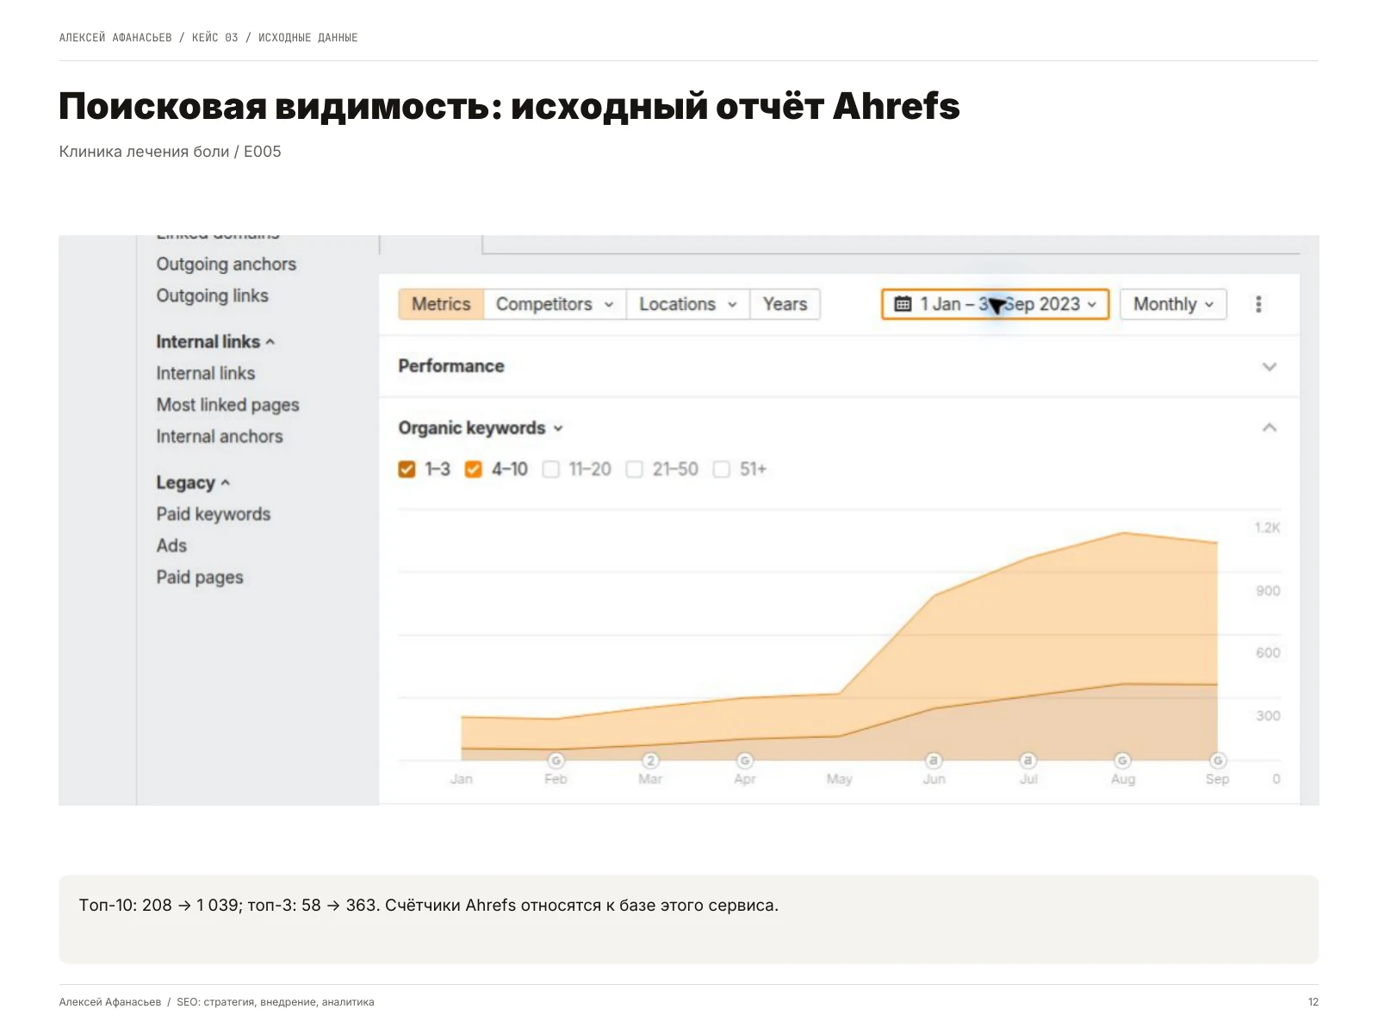The image size is (1378, 1034).
Task: Open Paid keywords report
Action: point(213,514)
